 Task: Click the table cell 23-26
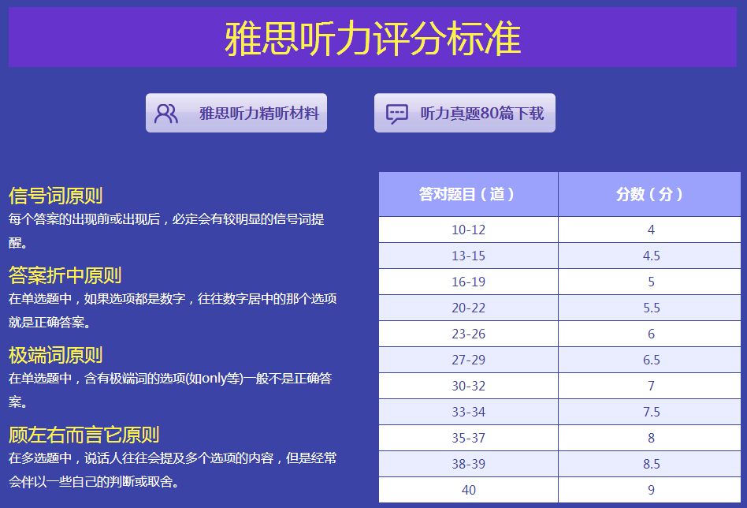point(468,334)
